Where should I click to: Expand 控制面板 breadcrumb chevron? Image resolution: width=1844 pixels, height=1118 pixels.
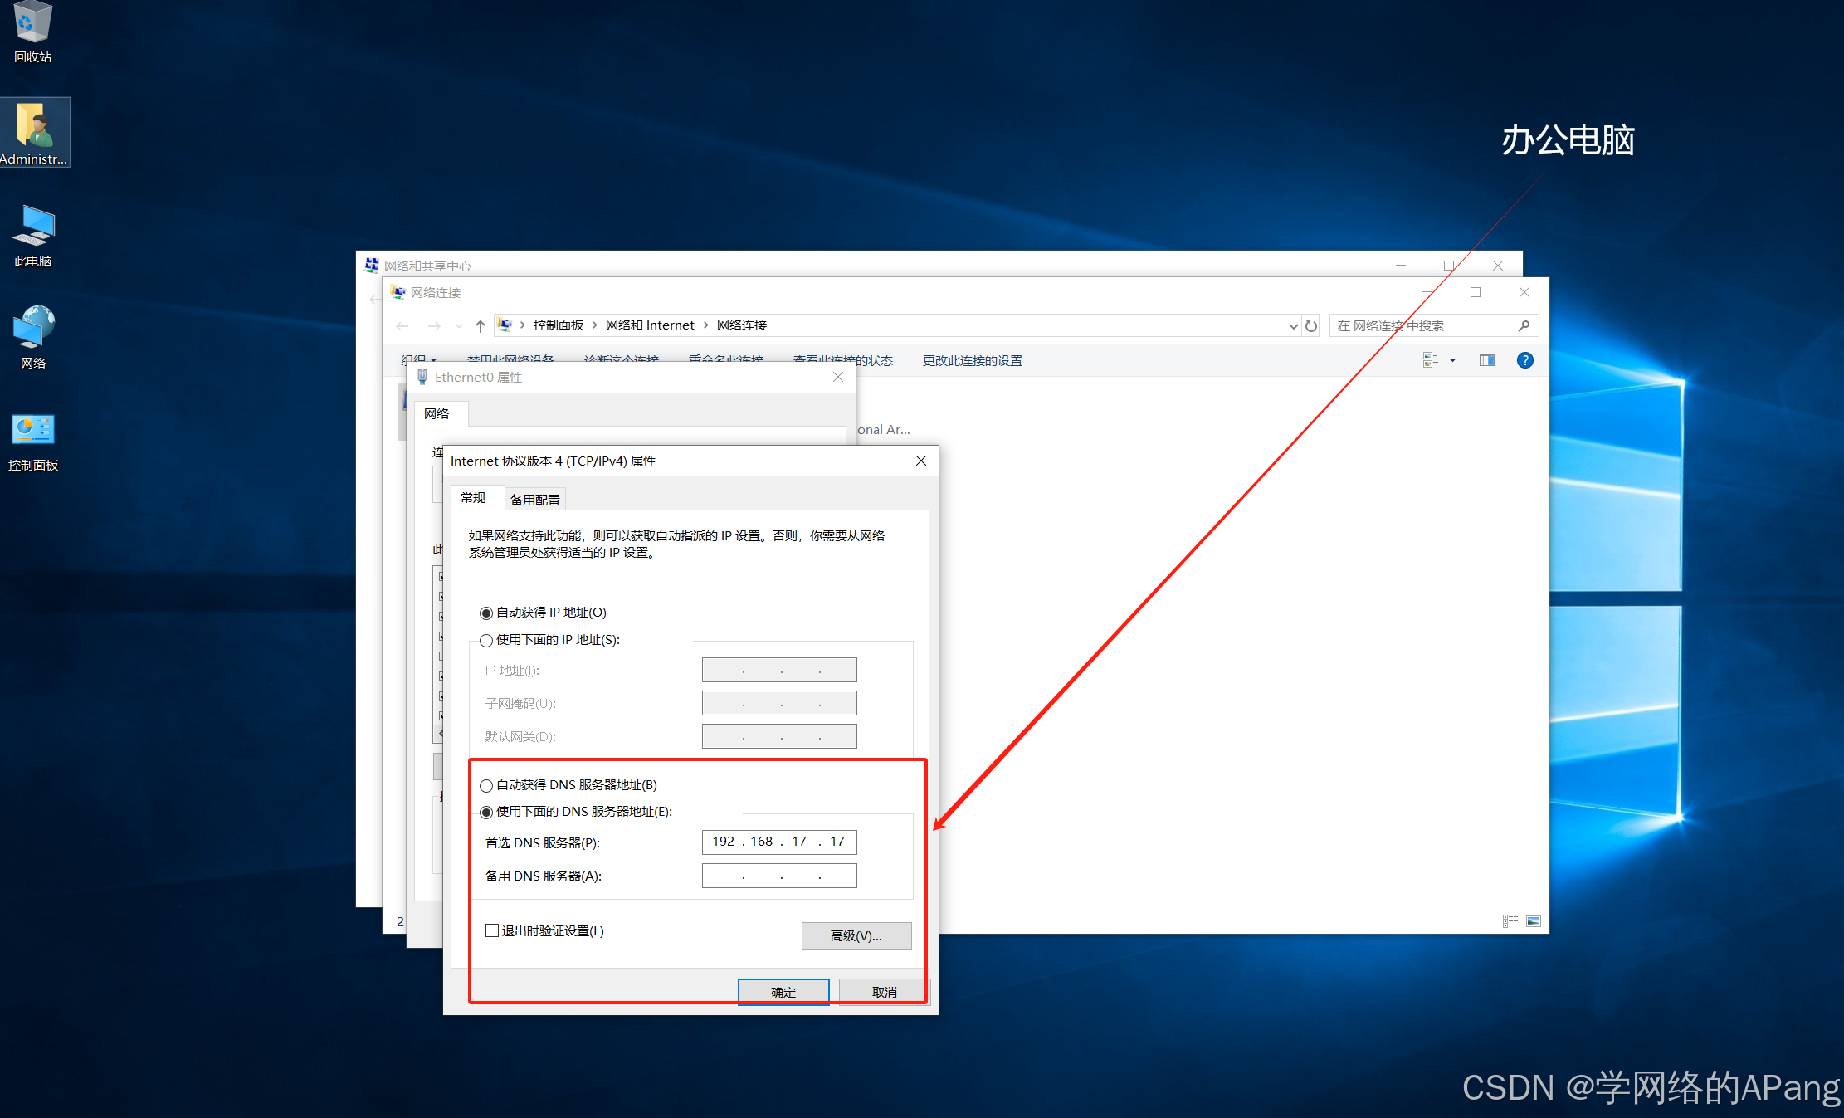click(594, 325)
